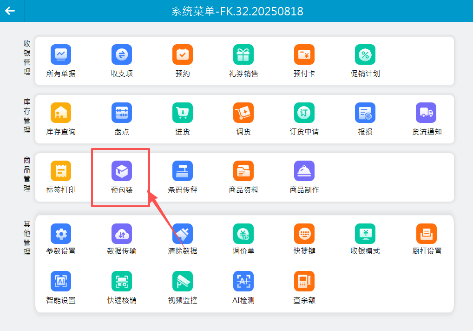Open 商品资料 product info folder
Screen dimensions: 473x331
pyautogui.click(x=243, y=171)
